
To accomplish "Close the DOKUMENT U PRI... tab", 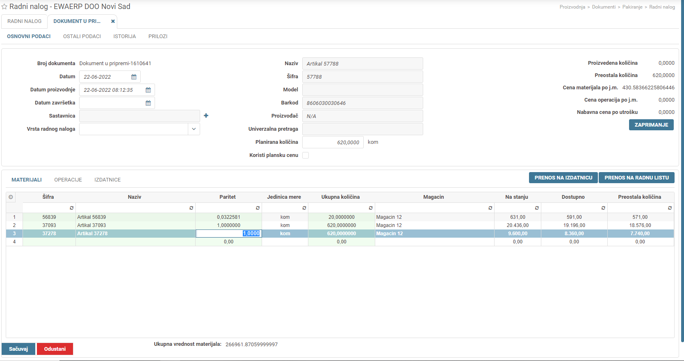I will tap(113, 21).
